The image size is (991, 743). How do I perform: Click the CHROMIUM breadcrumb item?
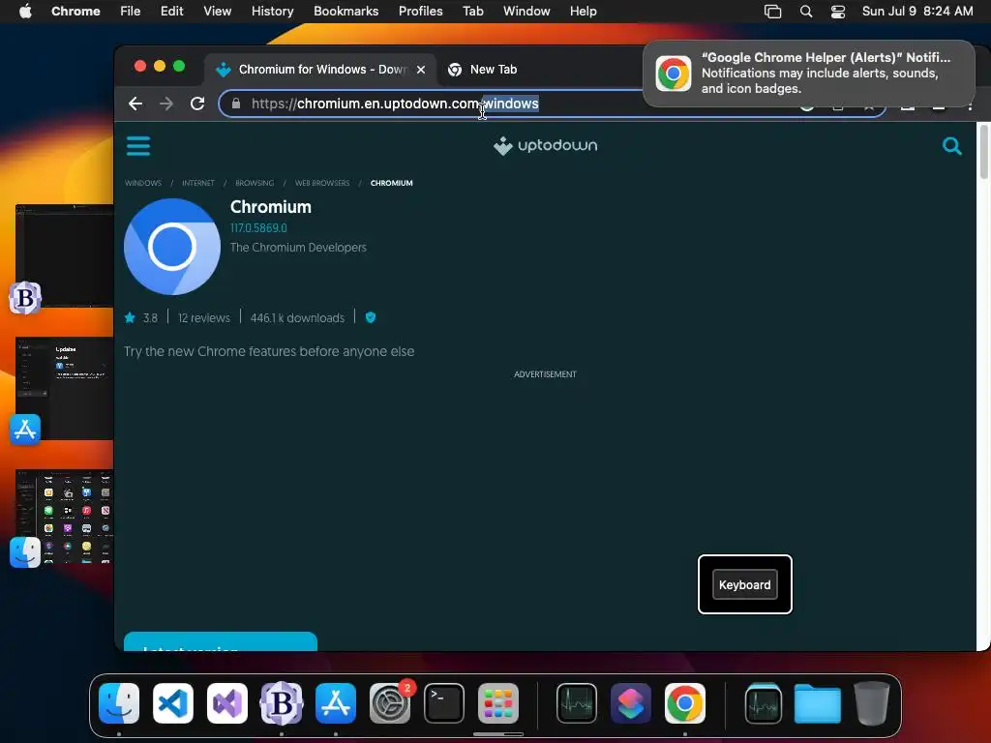click(x=391, y=183)
